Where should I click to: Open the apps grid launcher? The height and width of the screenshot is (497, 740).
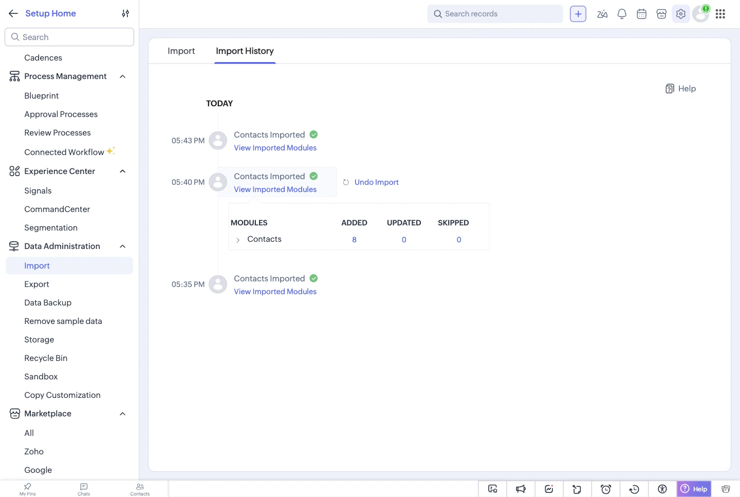point(720,14)
